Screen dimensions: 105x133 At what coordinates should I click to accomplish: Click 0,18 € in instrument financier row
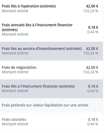tap(93, 86)
